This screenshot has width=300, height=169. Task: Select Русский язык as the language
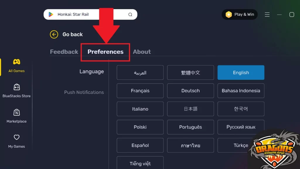point(241,127)
